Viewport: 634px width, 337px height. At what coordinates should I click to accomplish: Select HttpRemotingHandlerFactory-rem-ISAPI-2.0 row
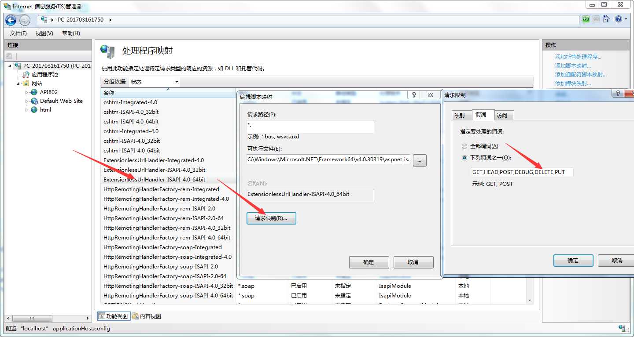168,209
